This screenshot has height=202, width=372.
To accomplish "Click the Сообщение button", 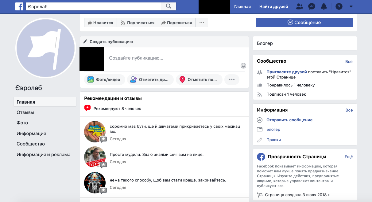I will coord(304,23).
